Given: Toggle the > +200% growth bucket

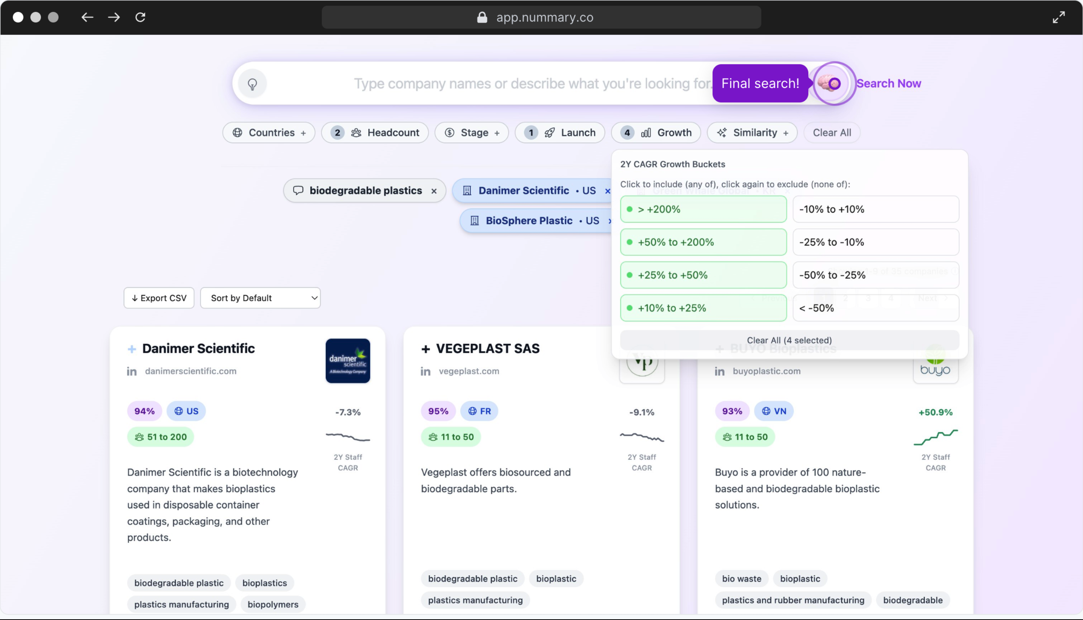Looking at the screenshot, I should 703,209.
